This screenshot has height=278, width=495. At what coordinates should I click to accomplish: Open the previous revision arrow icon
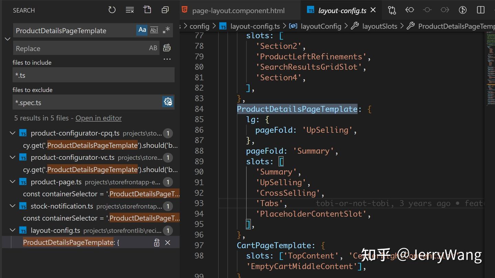tap(409, 10)
